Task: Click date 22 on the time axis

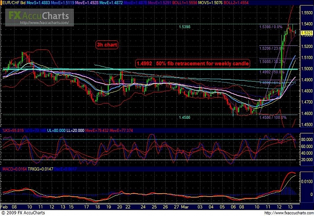Action: [x=128, y=207]
